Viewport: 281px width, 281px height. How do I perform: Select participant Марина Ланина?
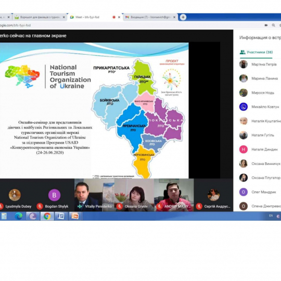tap(260, 79)
